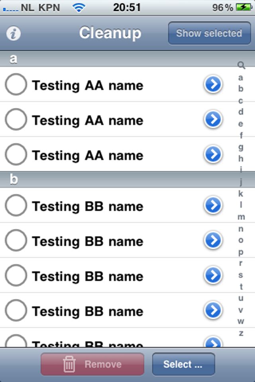The width and height of the screenshot is (255, 382).
Task: Open details arrow of third BB contact
Action: coord(213,275)
